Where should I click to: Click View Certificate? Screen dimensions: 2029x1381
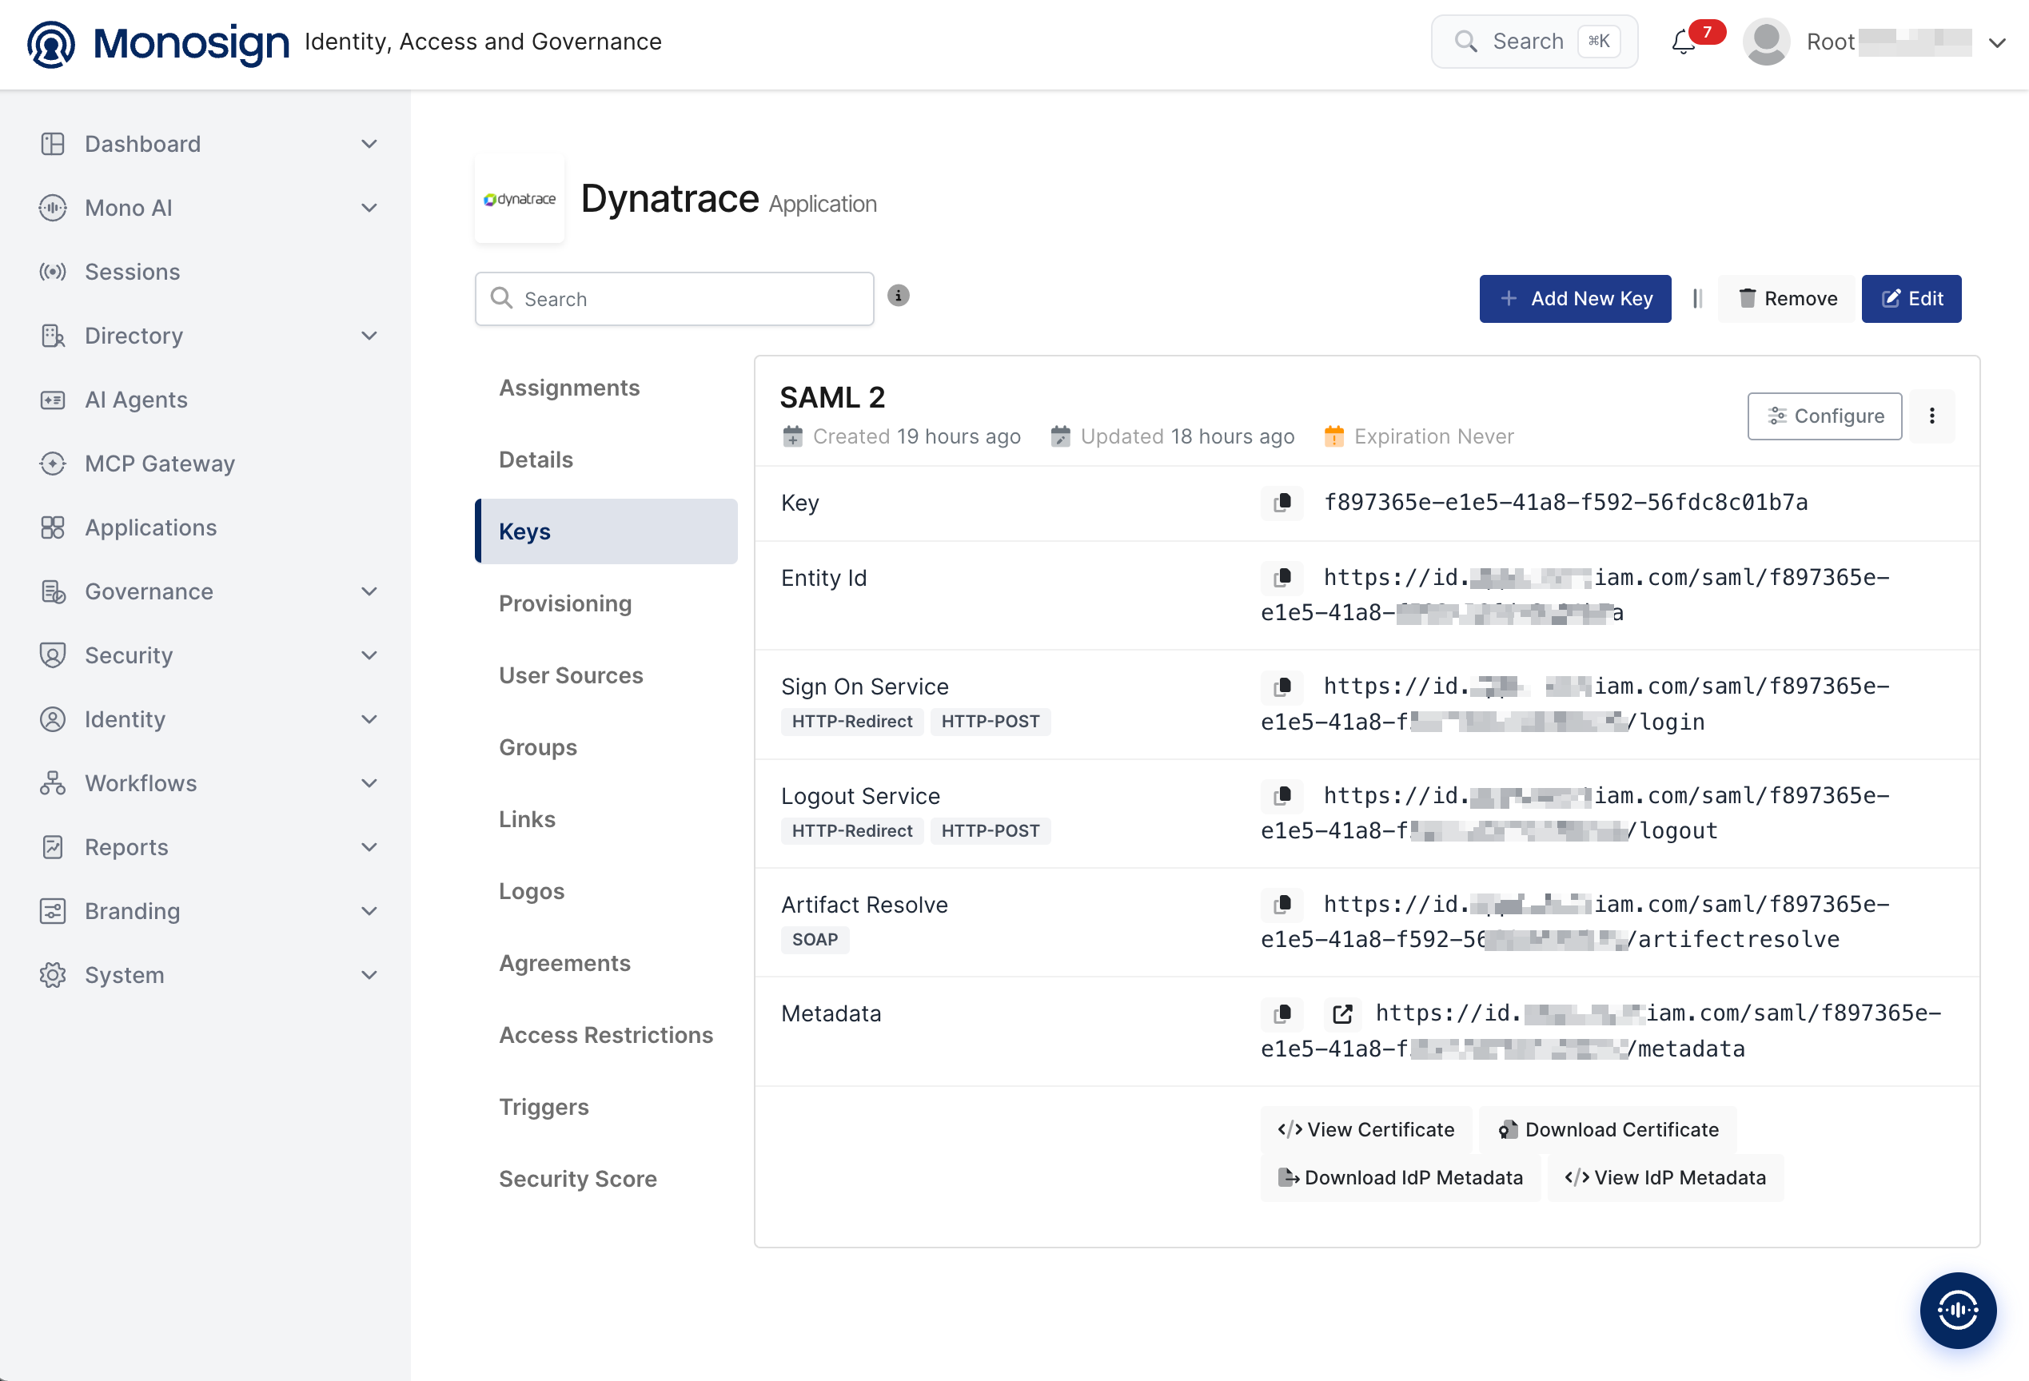click(1366, 1129)
